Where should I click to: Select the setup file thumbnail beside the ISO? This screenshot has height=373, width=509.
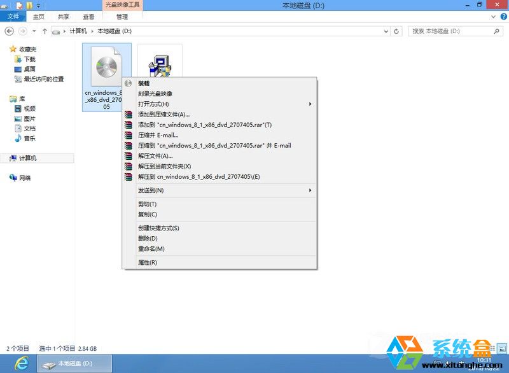[x=158, y=64]
